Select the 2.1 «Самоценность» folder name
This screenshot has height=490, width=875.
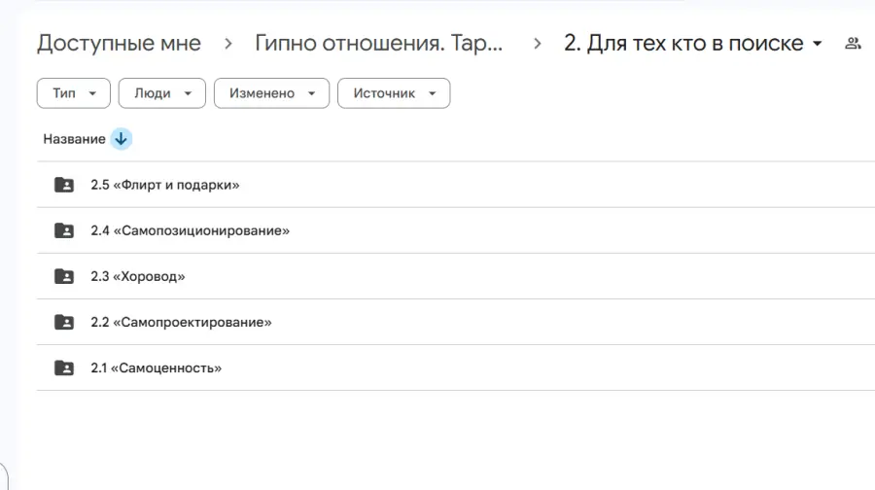coord(157,367)
